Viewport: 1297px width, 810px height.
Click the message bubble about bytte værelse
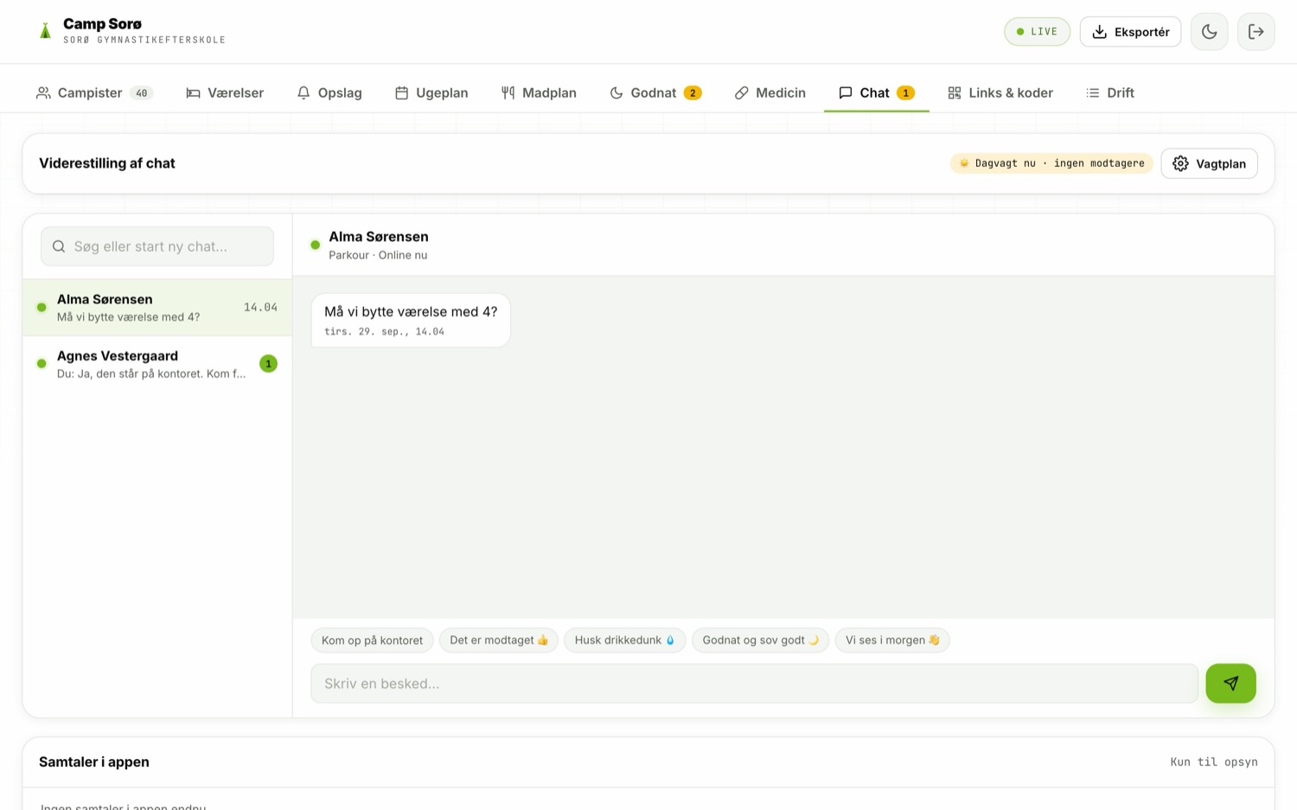click(x=411, y=320)
